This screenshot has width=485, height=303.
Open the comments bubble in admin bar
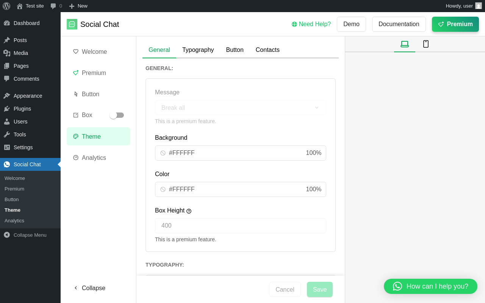click(x=53, y=6)
